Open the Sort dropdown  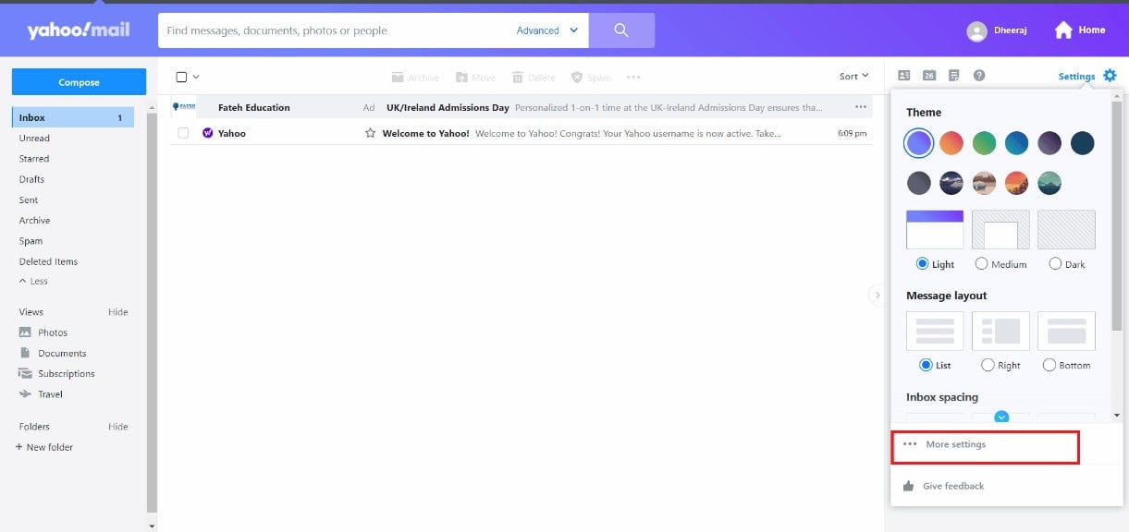pyautogui.click(x=853, y=77)
